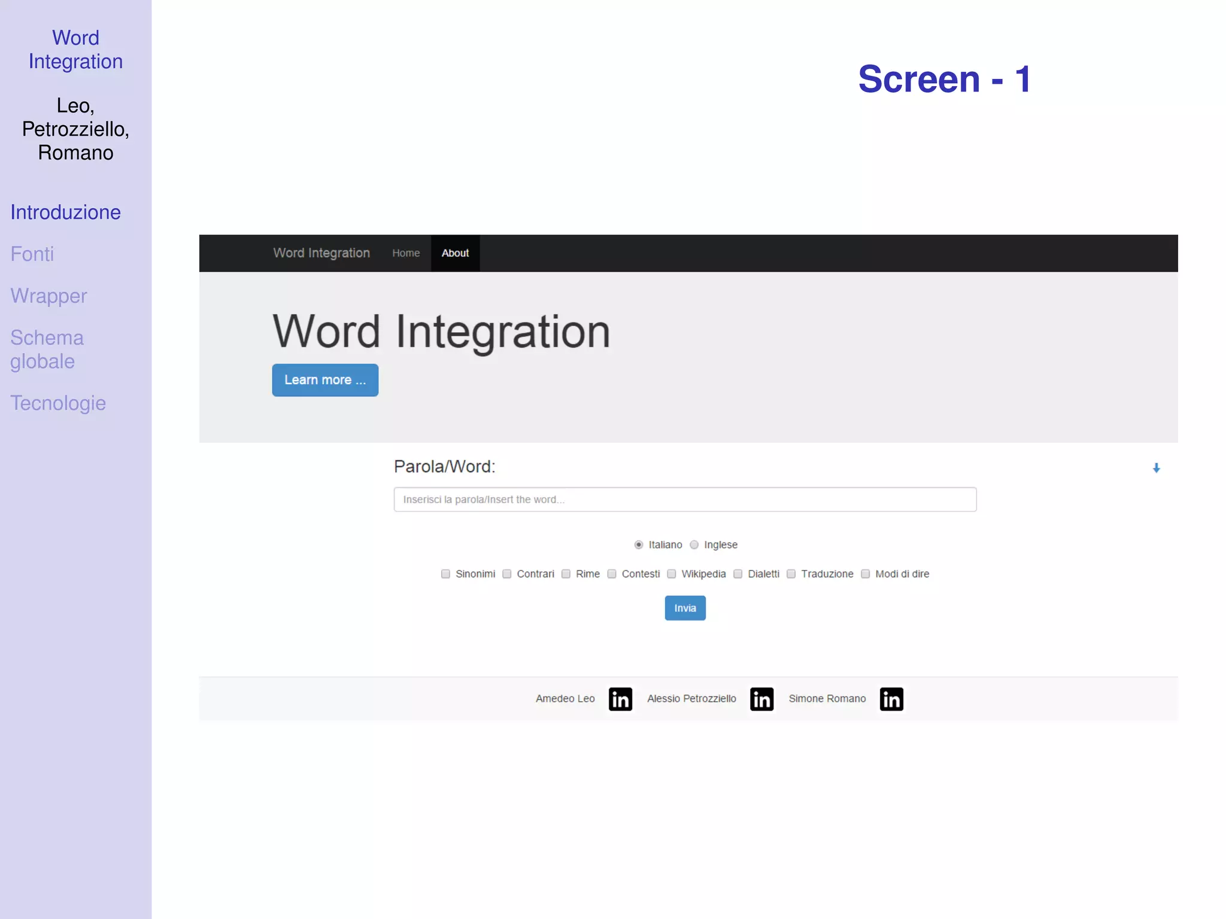Click the blue down arrow icon

click(1157, 468)
